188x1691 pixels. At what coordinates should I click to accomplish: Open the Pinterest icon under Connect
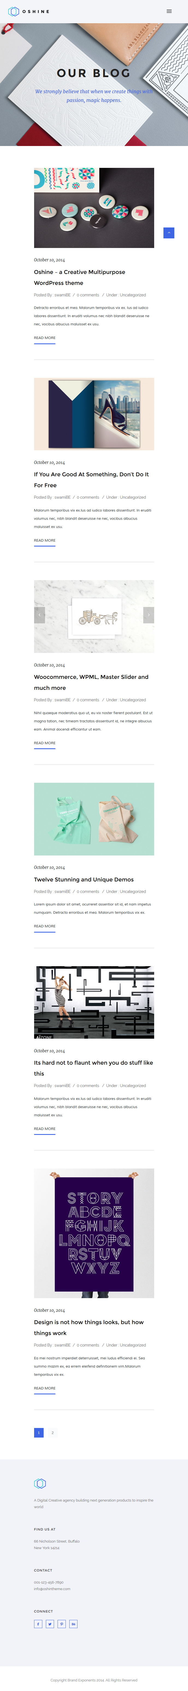point(62,1624)
